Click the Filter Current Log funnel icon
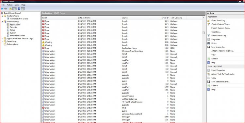This screenshot has height=123, width=245. point(208,36)
